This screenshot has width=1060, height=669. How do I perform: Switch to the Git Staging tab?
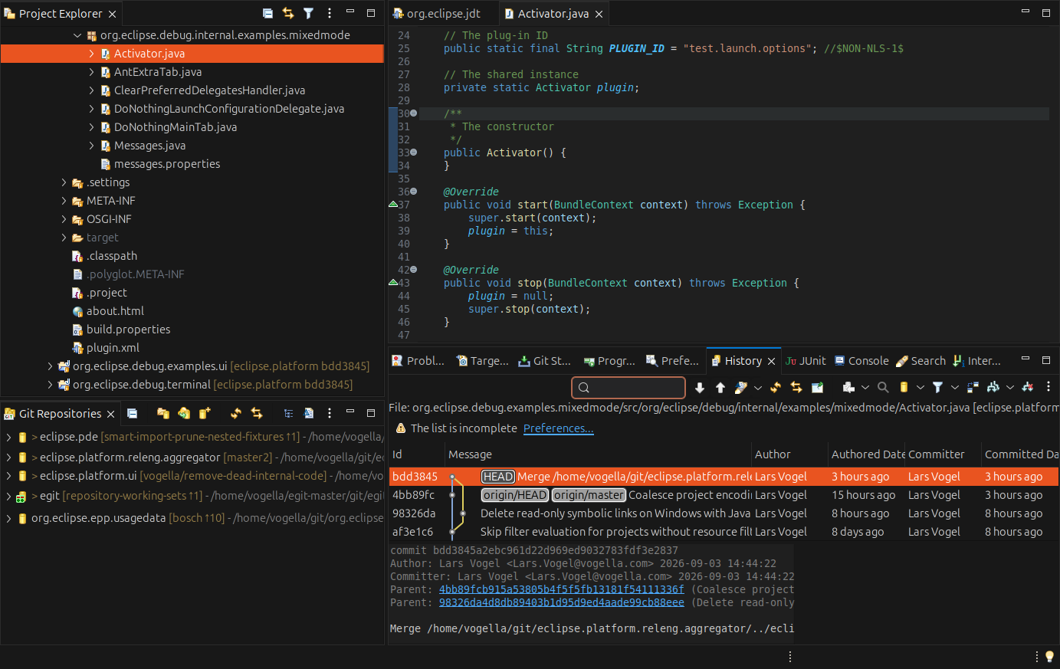[x=544, y=361]
